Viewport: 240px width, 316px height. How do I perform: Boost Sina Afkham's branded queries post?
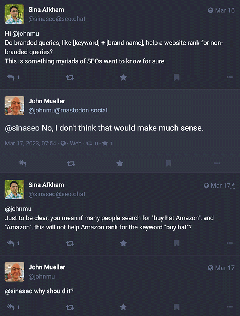click(70, 78)
